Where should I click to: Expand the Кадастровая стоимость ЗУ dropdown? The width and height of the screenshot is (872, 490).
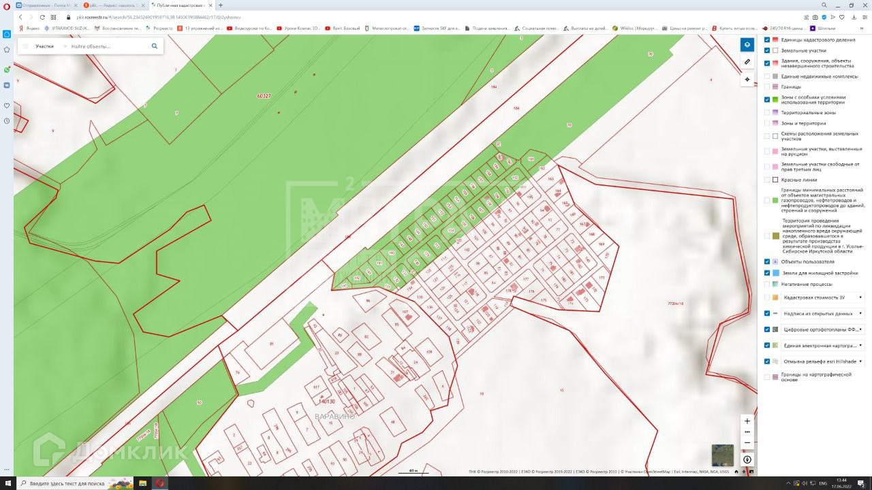tap(823, 297)
